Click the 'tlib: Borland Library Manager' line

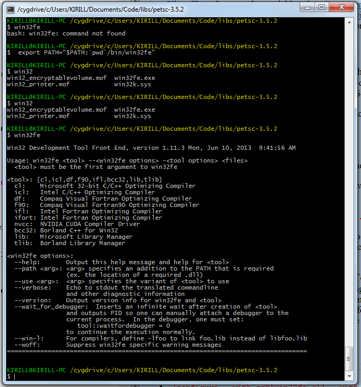(69, 243)
